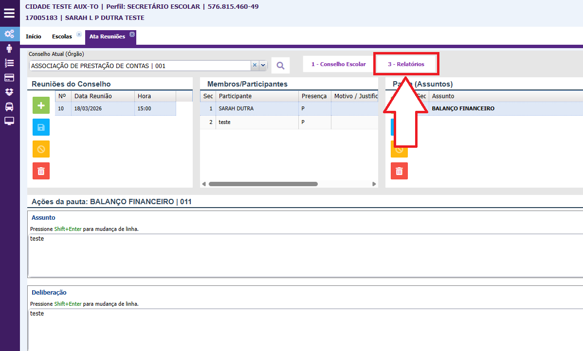Image resolution: width=583 pixels, height=351 pixels.
Task: Switch to the Início tab
Action: (x=34, y=36)
